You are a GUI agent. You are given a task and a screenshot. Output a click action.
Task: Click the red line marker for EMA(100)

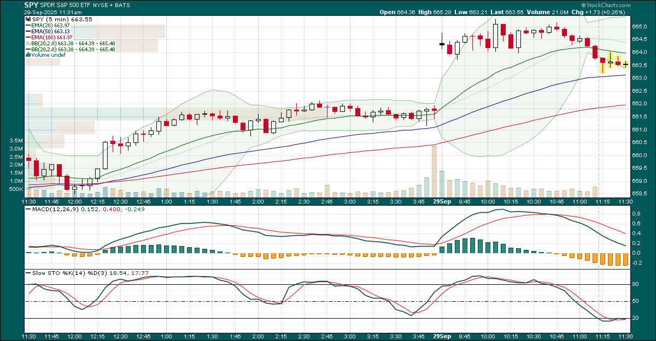coord(28,37)
